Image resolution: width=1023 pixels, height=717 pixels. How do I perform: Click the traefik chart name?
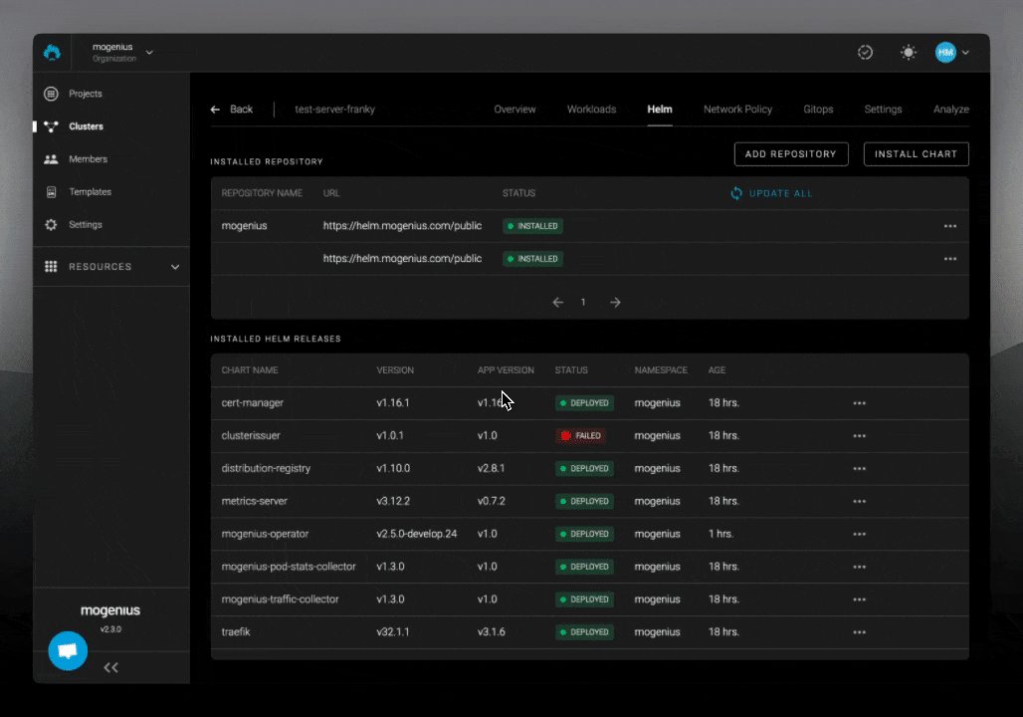pyautogui.click(x=236, y=631)
